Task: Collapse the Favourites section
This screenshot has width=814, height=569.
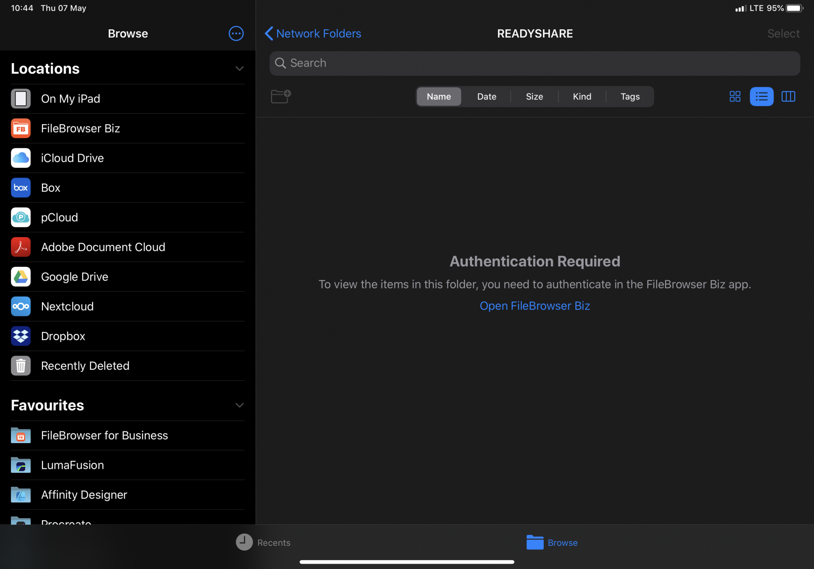Action: (239, 405)
